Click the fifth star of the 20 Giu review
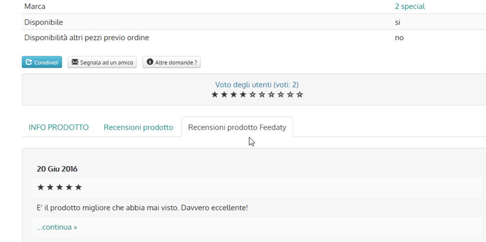The width and height of the screenshot is (486, 242). (78, 187)
